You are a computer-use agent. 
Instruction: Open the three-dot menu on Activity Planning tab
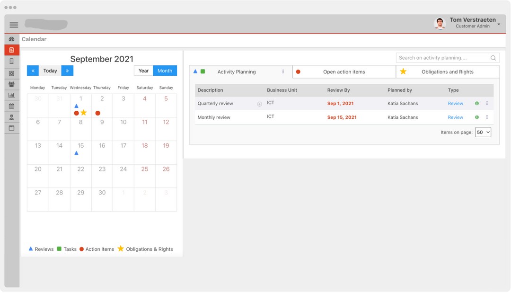click(283, 72)
